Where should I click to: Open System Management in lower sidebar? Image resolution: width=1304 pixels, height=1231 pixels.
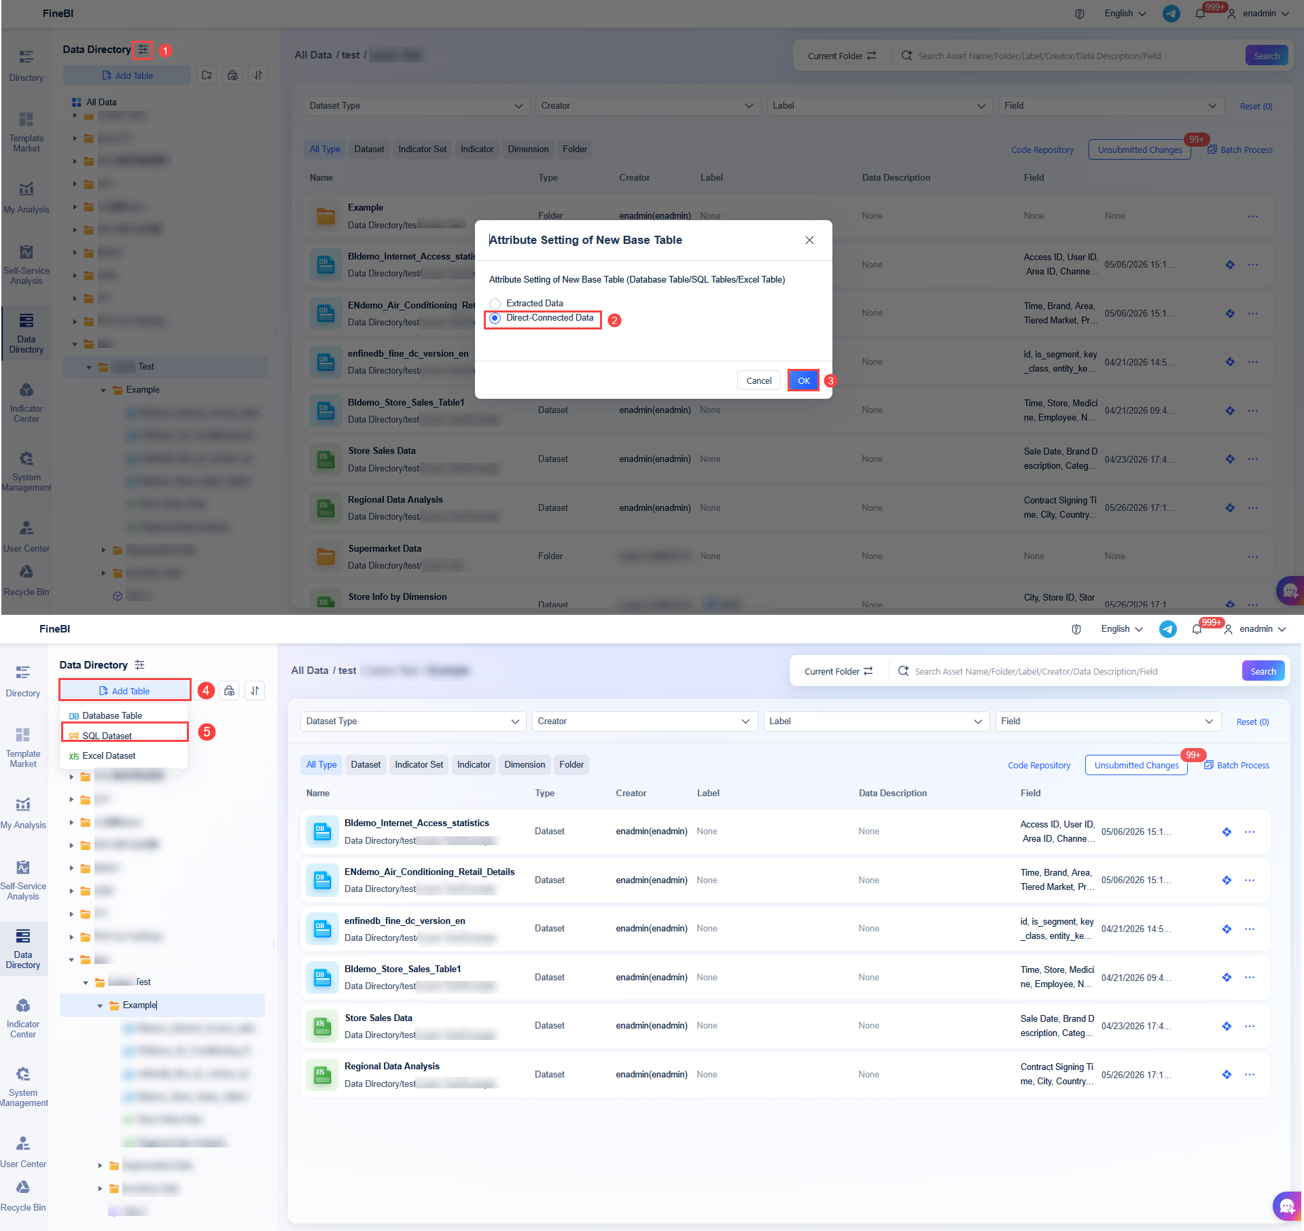click(x=23, y=1087)
